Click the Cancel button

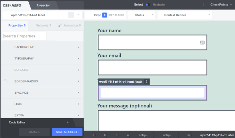pos(34,132)
